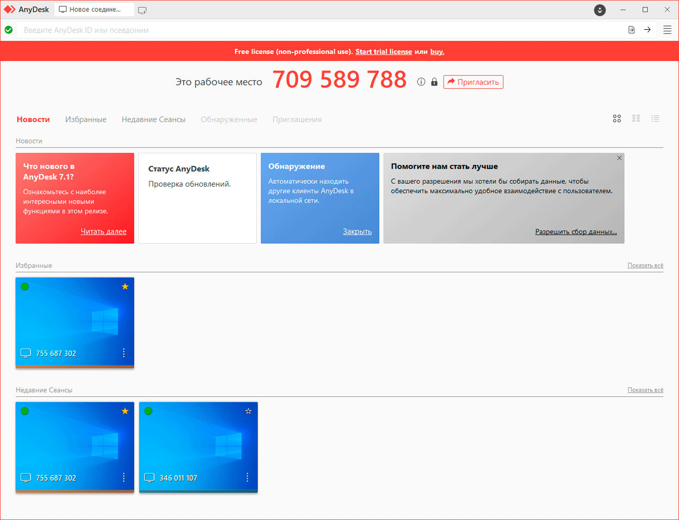Click the "Что нового в AnyDesk 7.1?" heading

(x=49, y=171)
